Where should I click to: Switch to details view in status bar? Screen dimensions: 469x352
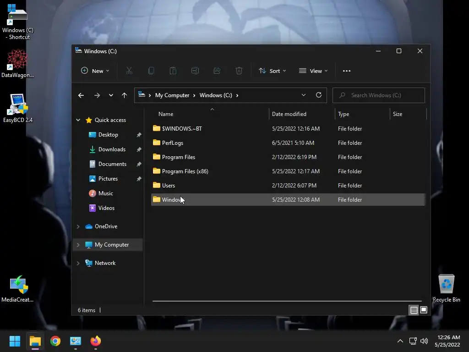(x=414, y=310)
